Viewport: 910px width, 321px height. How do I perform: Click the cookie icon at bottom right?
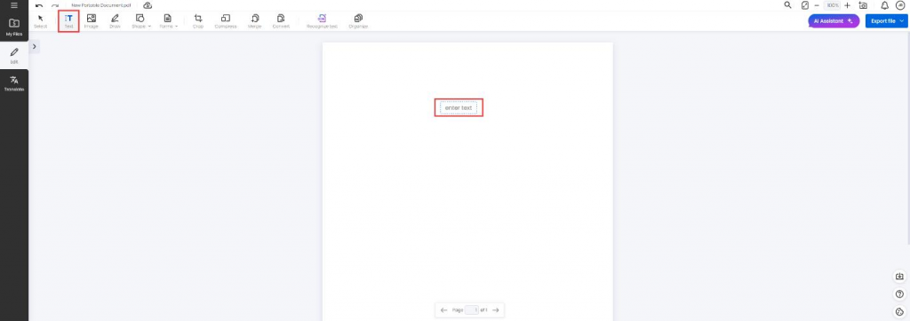click(900, 312)
